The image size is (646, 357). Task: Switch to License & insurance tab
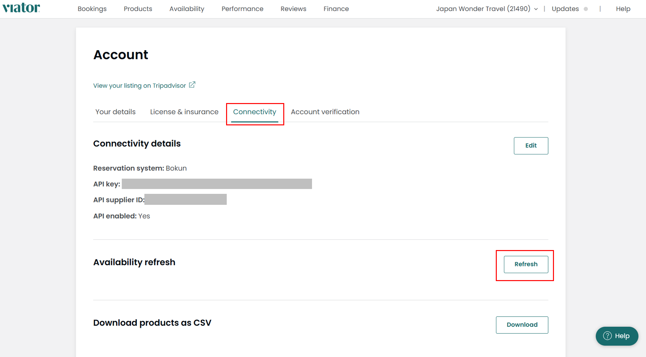[x=184, y=112]
